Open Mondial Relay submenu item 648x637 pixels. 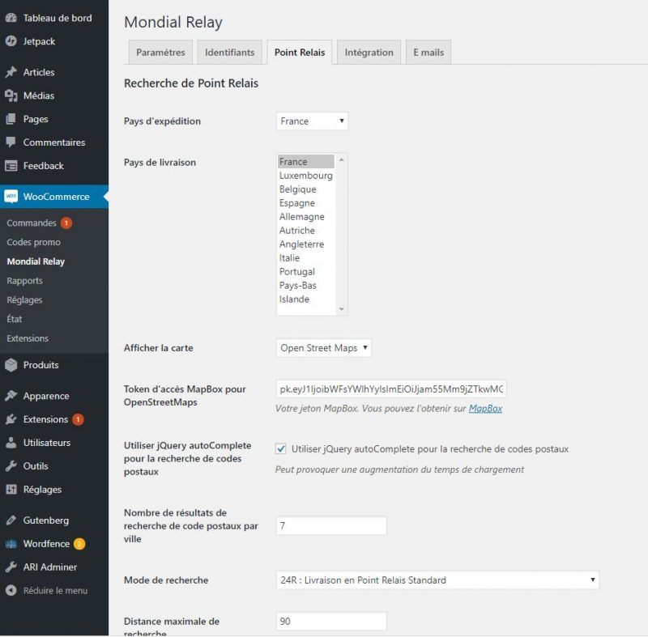(36, 261)
